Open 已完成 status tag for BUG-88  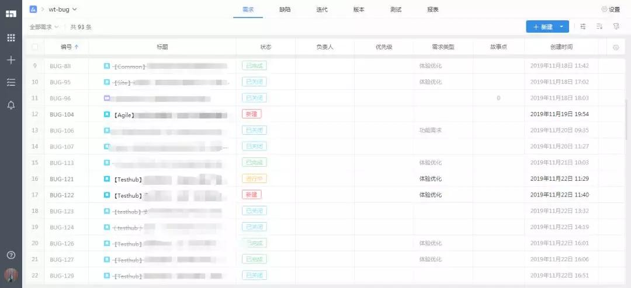point(254,65)
